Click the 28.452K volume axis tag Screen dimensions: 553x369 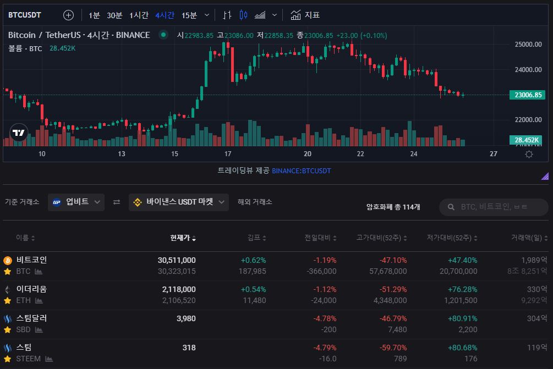click(x=526, y=140)
